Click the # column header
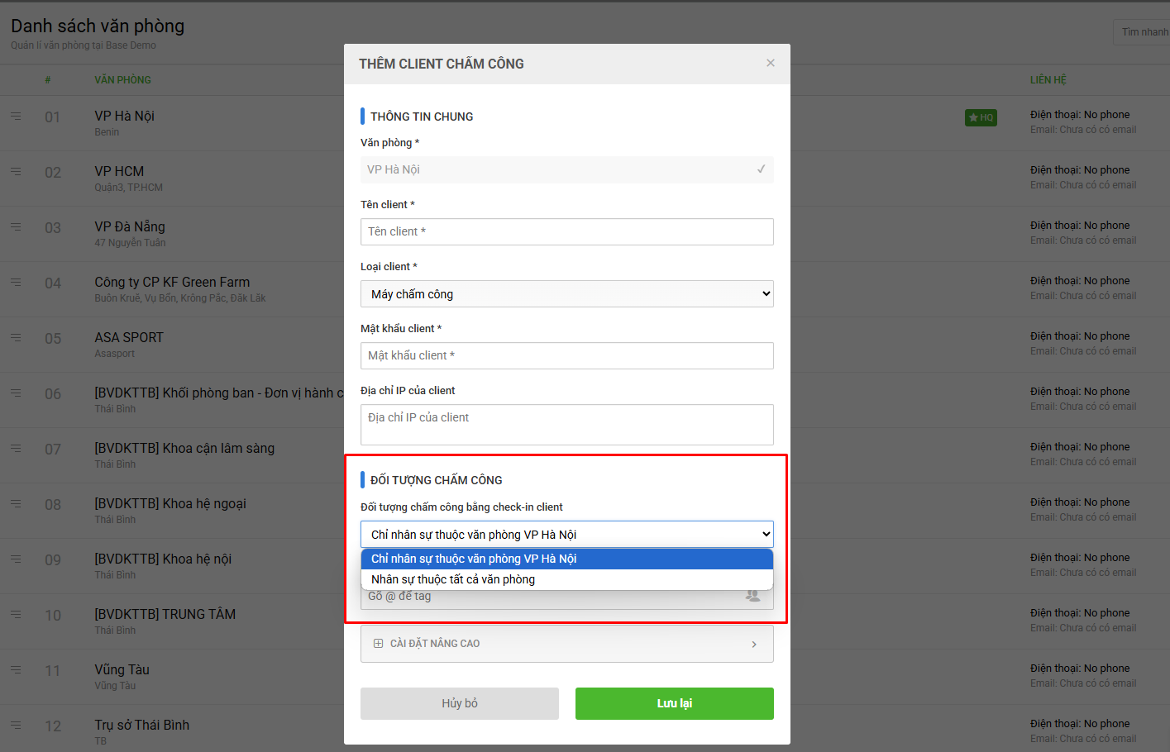The width and height of the screenshot is (1170, 752). coord(48,80)
